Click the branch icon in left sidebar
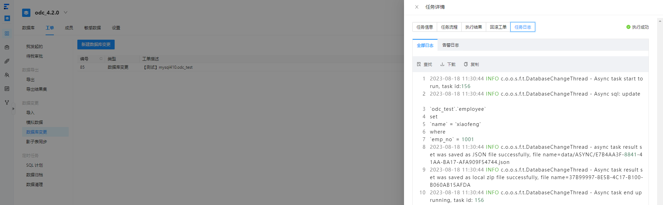Viewport: 663px width, 205px height. [x=7, y=102]
